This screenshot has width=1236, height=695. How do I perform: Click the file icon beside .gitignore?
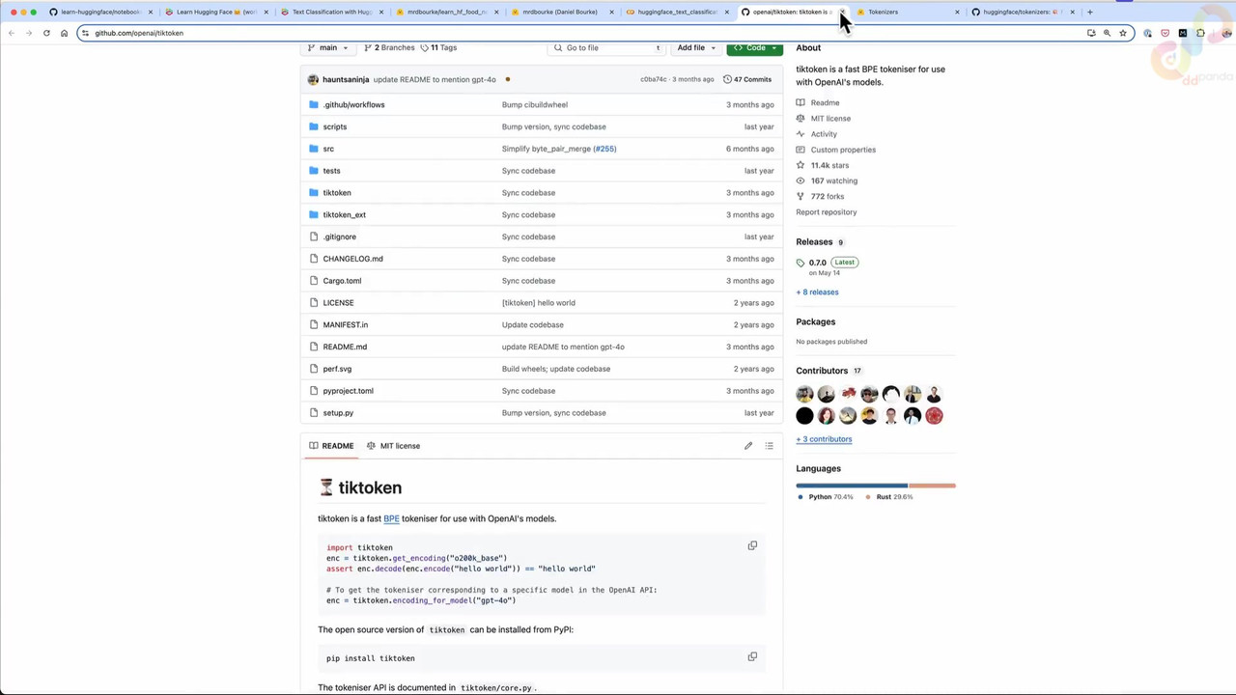pyautogui.click(x=313, y=236)
